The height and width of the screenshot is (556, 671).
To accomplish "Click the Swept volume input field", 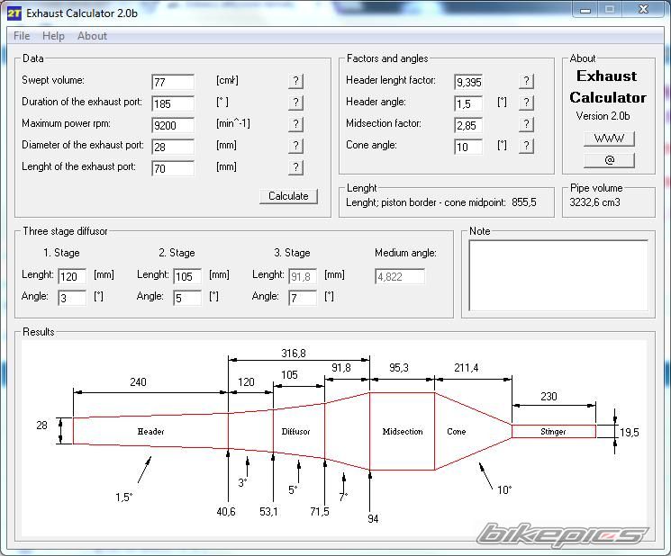I will (173, 82).
